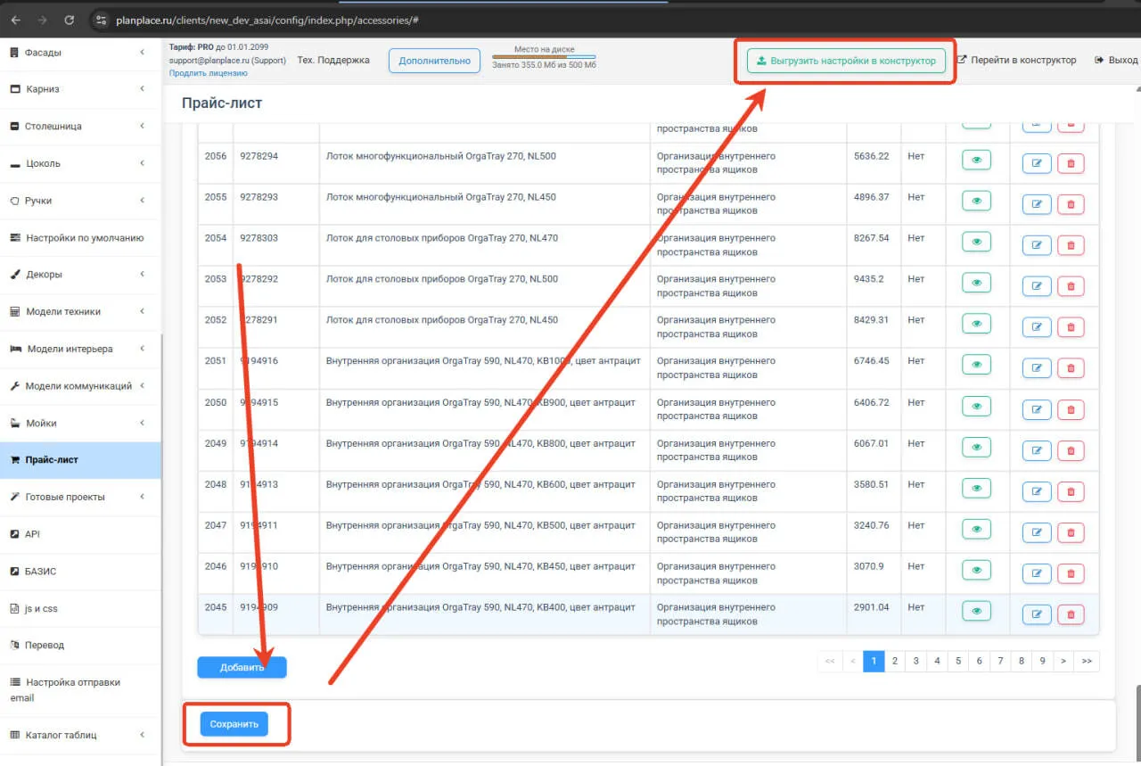Click Выгрузить настройки в конструктор
The height and width of the screenshot is (766, 1141).
pyautogui.click(x=846, y=61)
